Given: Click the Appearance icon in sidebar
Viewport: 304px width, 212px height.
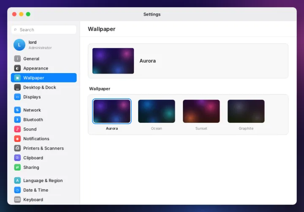Looking at the screenshot, I should [17, 68].
